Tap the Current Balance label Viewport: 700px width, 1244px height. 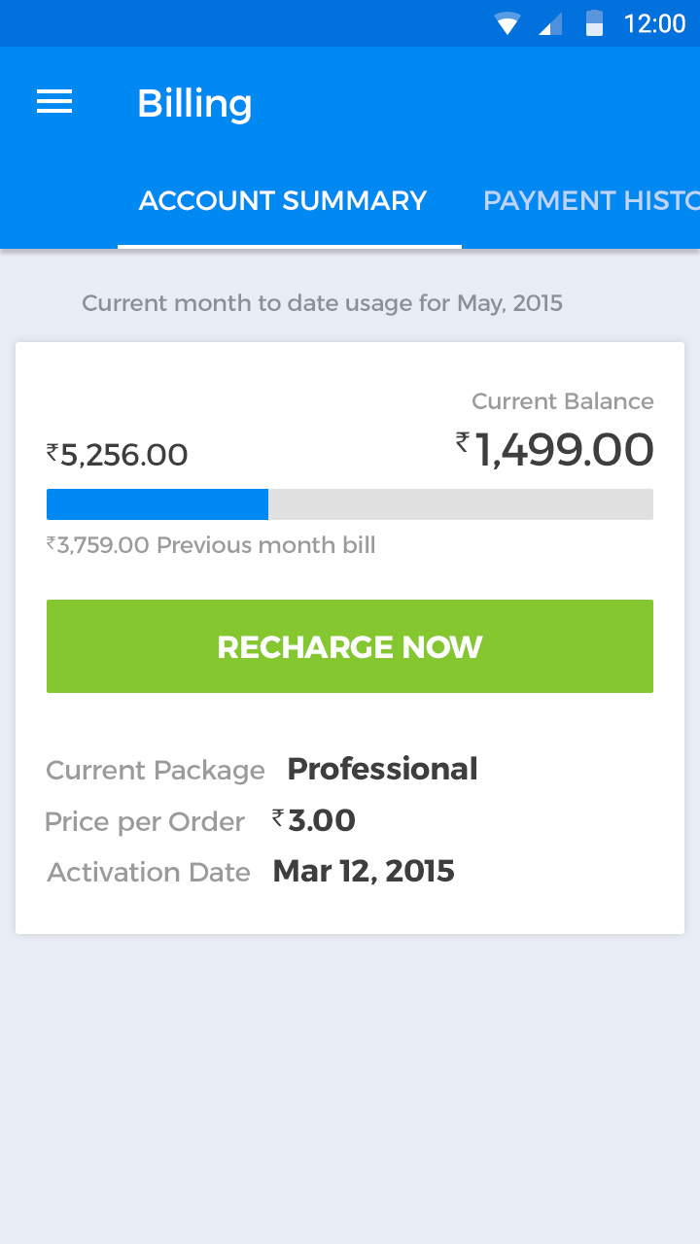(562, 401)
